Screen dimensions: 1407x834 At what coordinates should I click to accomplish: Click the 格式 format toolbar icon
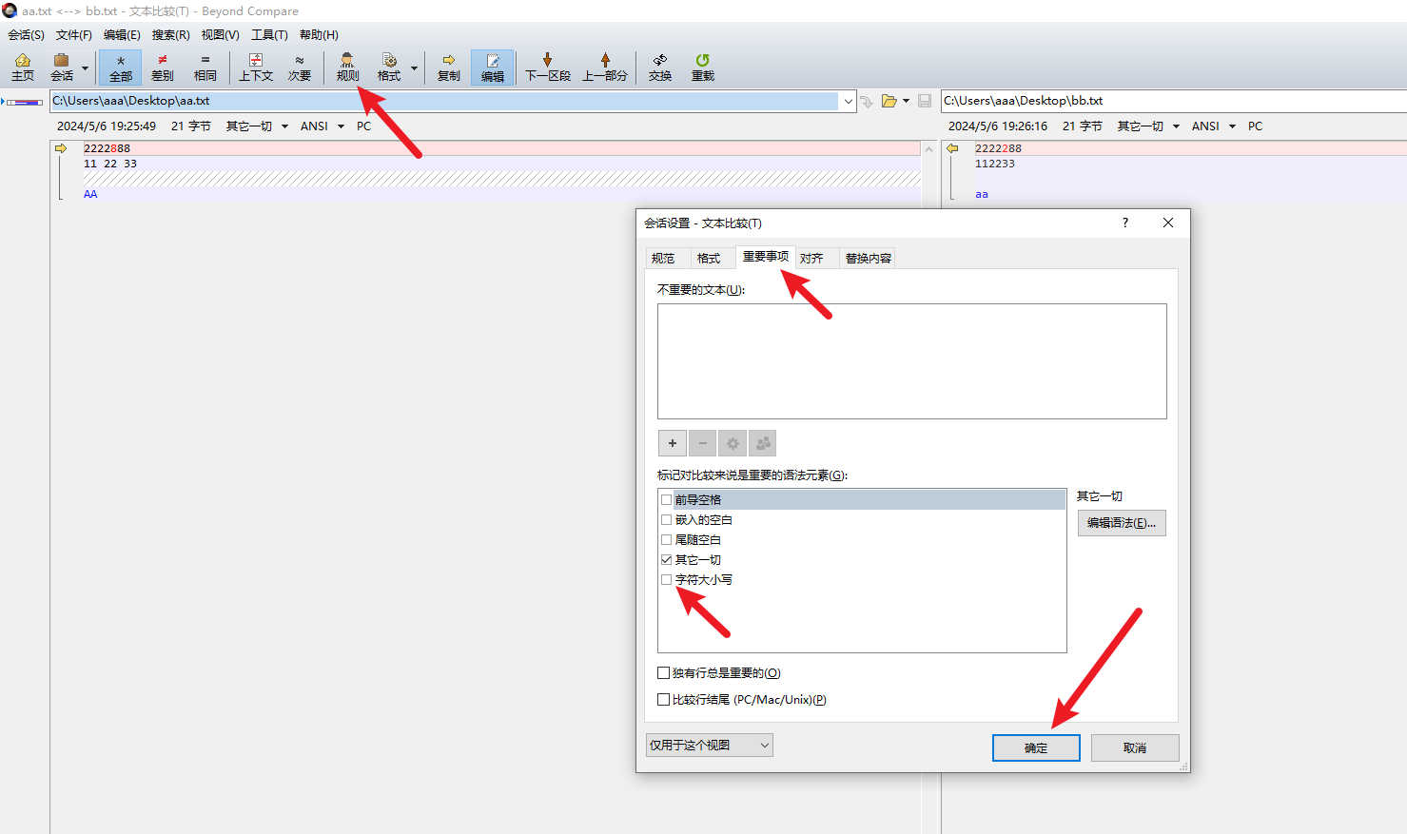(x=389, y=68)
